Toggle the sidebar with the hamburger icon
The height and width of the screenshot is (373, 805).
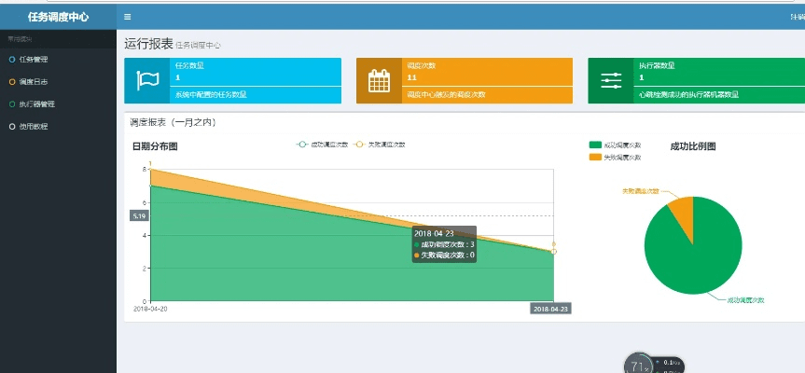pos(128,16)
